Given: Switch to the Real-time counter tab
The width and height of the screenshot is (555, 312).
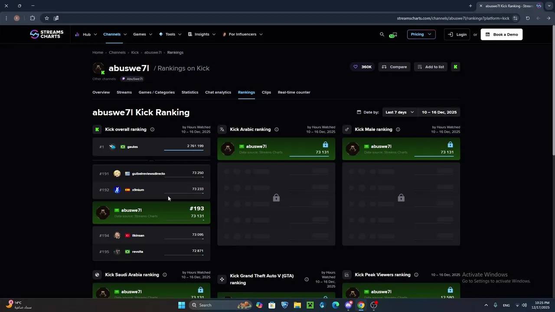Looking at the screenshot, I should pyautogui.click(x=294, y=92).
